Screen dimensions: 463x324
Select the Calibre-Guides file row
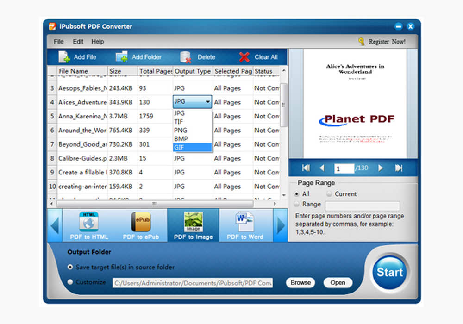point(164,158)
